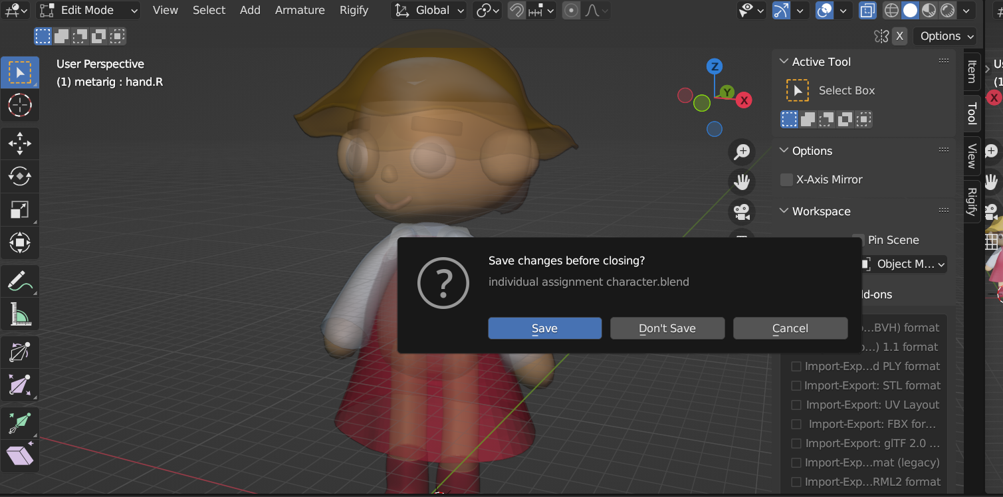Tick the UV Layout add-on checkbox

796,405
